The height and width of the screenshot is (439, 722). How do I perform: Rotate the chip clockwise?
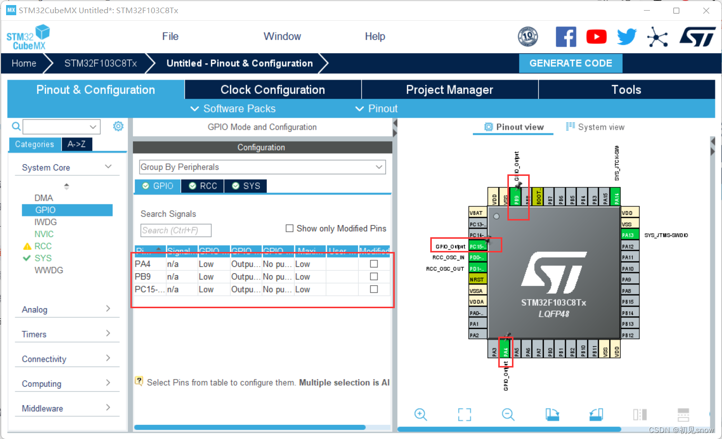click(x=552, y=414)
